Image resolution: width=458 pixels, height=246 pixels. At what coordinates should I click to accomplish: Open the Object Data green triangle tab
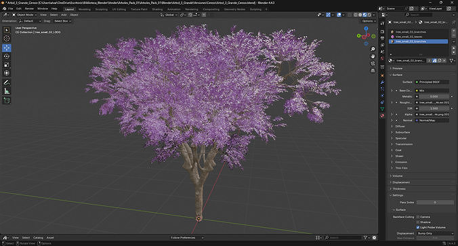point(382,109)
